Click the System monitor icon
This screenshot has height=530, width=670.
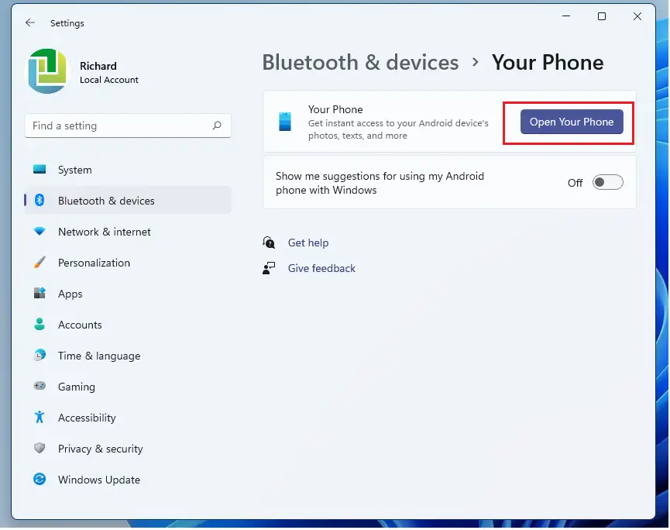pos(40,169)
